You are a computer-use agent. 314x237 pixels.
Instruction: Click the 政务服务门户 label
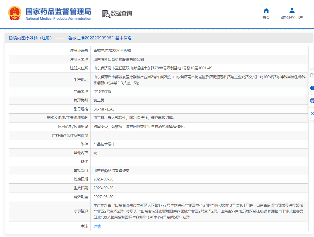pyautogui.click(x=292, y=17)
